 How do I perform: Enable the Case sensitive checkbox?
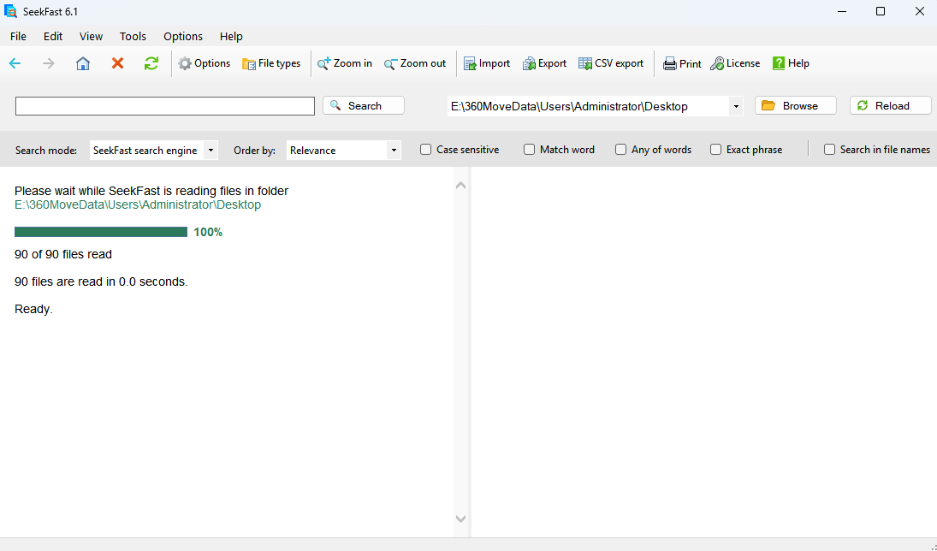pos(426,150)
